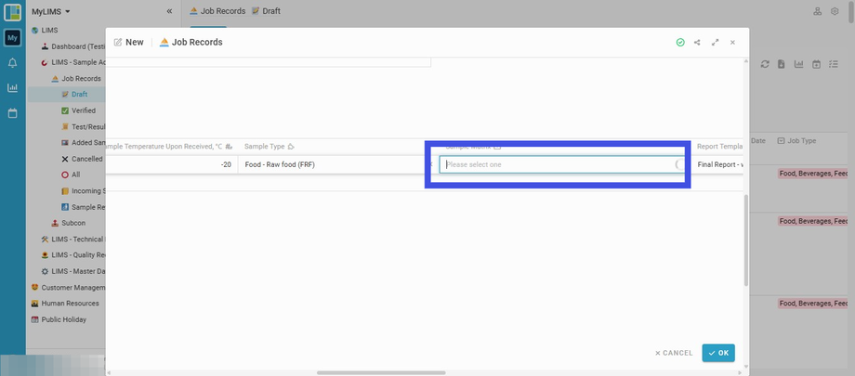Click Job Records breadcrumb in top bar
Screen dimensions: 855x376
coord(217,11)
